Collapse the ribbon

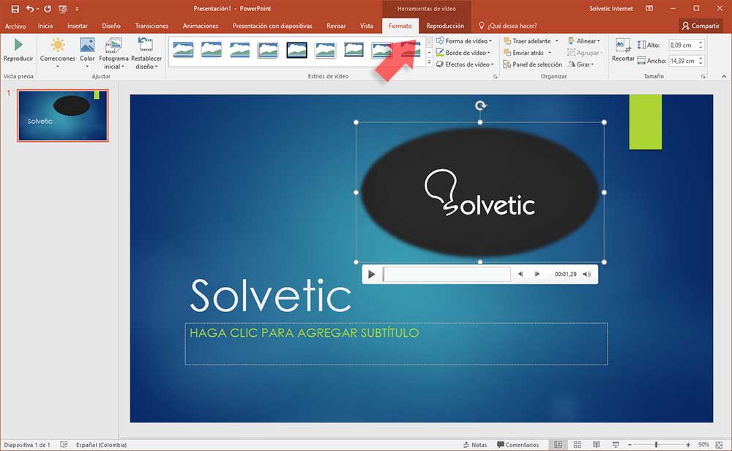click(724, 76)
